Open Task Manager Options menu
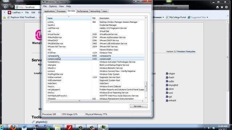232x130 pixels. click(x=53, y=6)
